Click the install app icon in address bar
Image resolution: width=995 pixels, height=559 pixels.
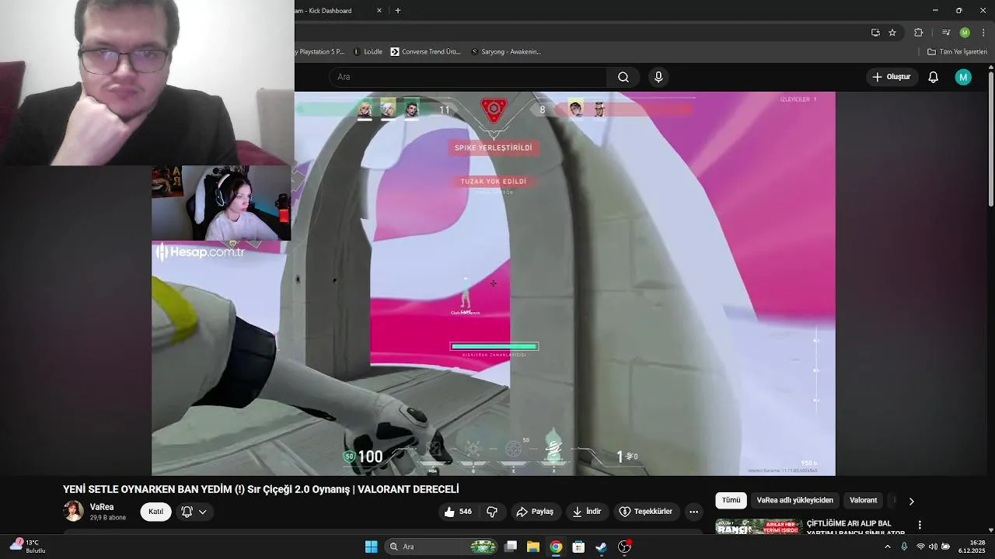(x=875, y=33)
